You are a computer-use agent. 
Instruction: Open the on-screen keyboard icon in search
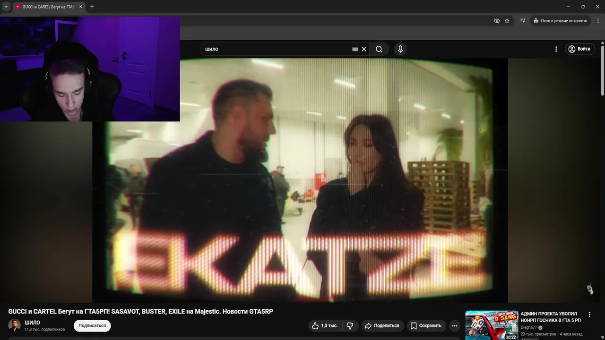[355, 49]
